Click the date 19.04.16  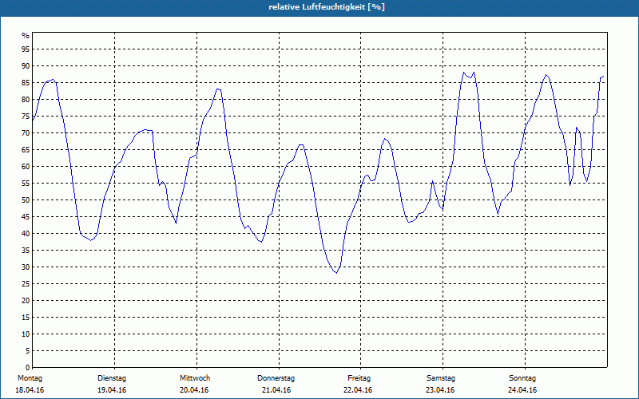click(112, 390)
